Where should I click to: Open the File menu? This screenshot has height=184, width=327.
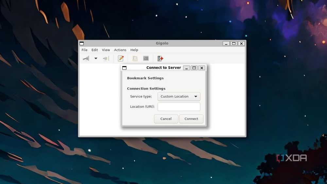84,50
